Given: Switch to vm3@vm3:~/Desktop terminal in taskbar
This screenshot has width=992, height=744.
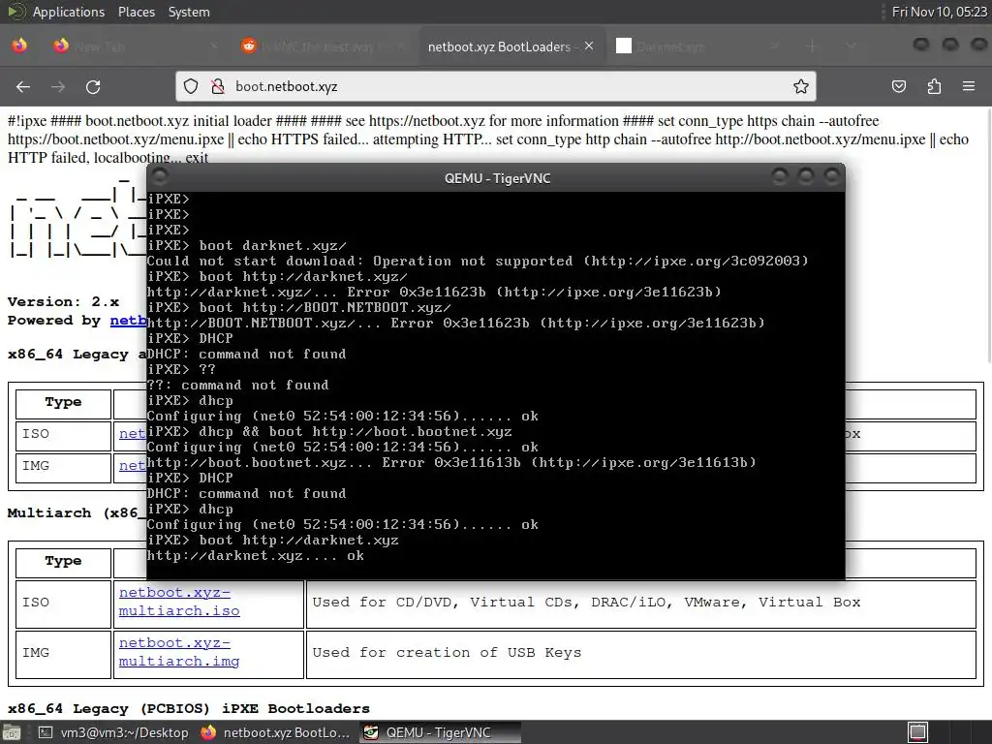Looking at the screenshot, I should click(x=113, y=732).
